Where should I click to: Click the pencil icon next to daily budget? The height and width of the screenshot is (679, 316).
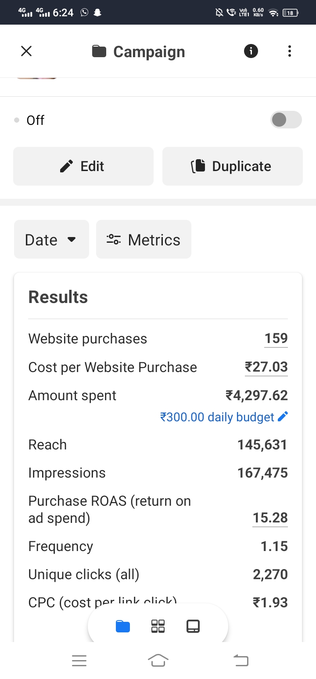283,416
